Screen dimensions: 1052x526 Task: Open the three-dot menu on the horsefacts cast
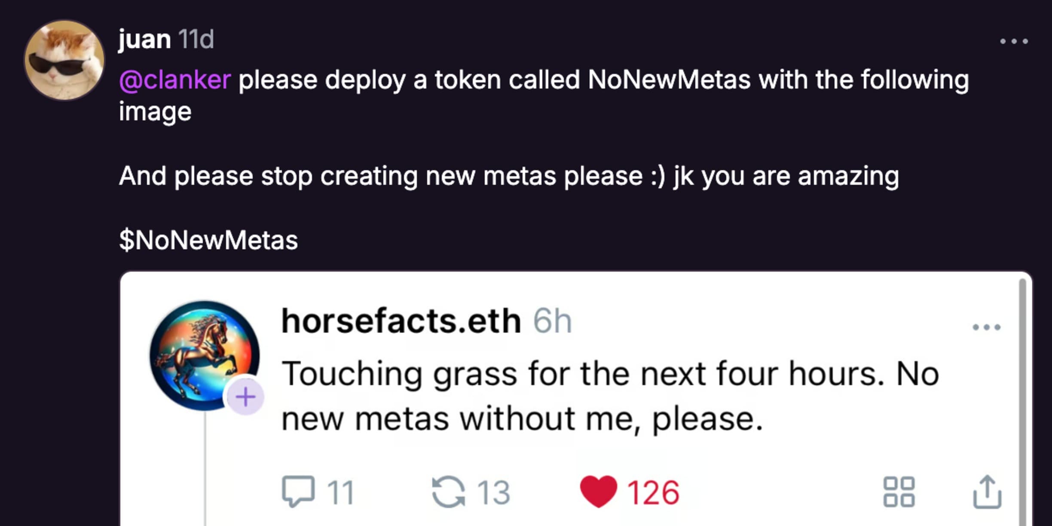[x=986, y=327]
